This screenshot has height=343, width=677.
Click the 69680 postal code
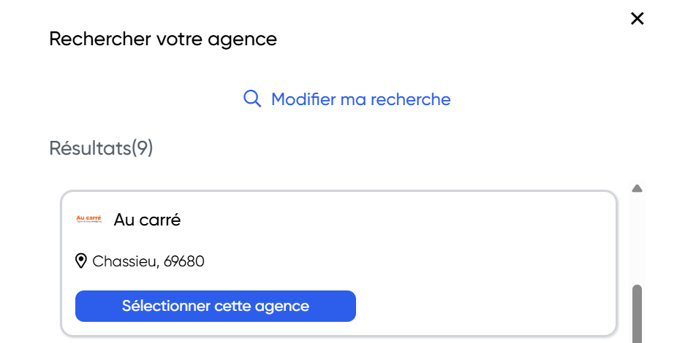tap(184, 261)
